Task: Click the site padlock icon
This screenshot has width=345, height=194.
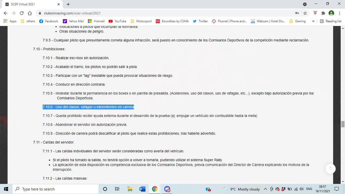Action: 40,13
